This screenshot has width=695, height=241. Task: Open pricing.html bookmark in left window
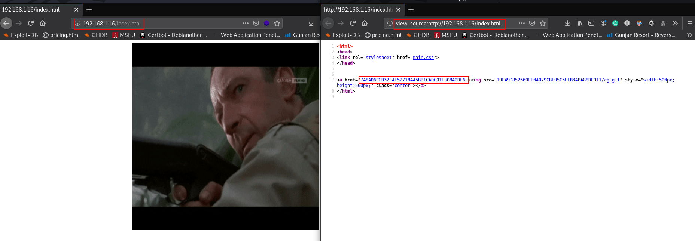(61, 35)
